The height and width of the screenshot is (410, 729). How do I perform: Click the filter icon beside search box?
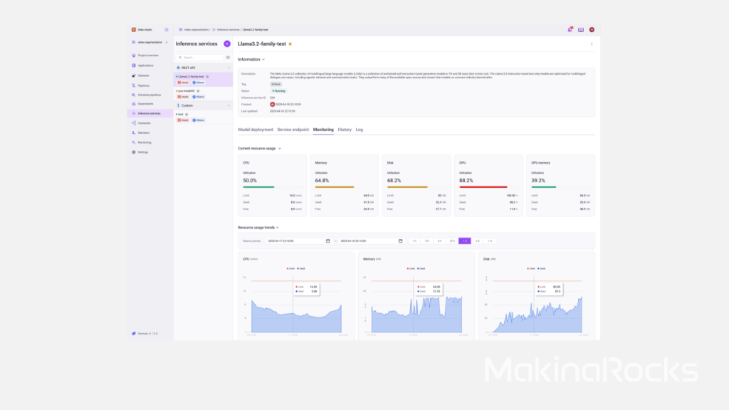228,58
